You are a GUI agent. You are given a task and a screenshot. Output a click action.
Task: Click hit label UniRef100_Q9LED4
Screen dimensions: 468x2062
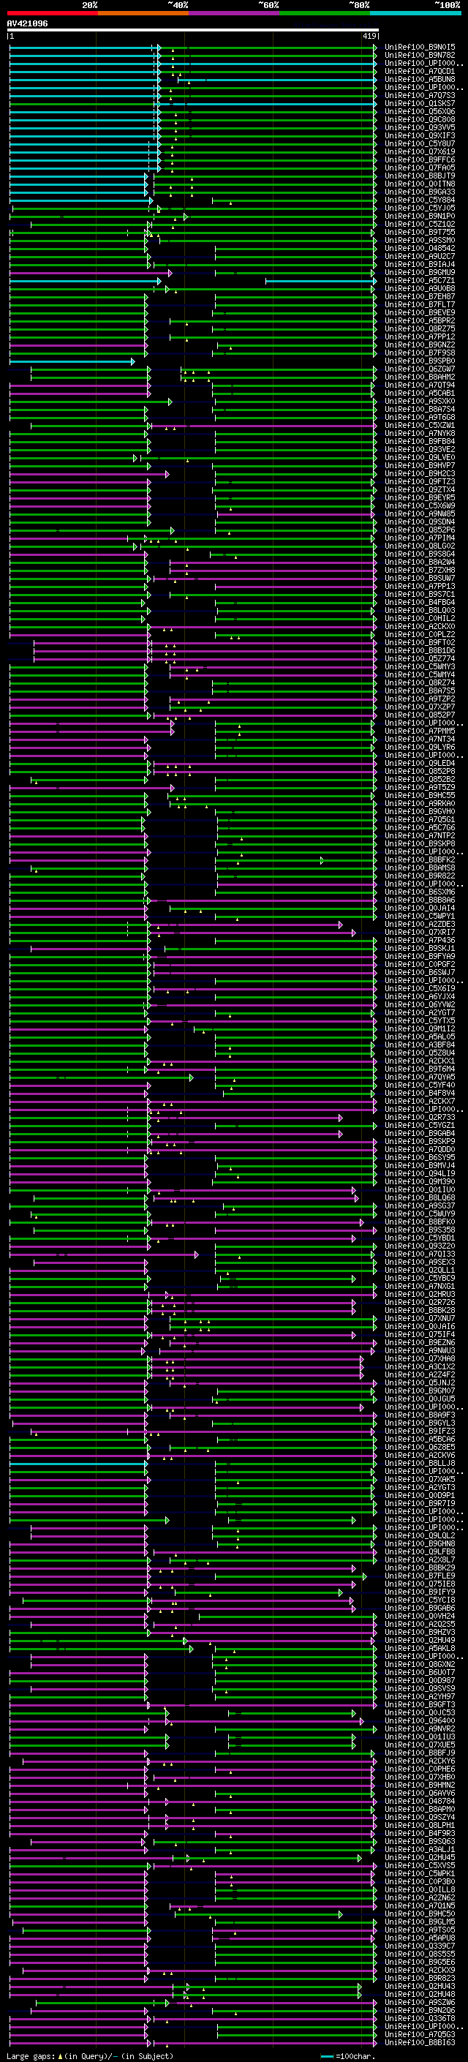tap(420, 764)
